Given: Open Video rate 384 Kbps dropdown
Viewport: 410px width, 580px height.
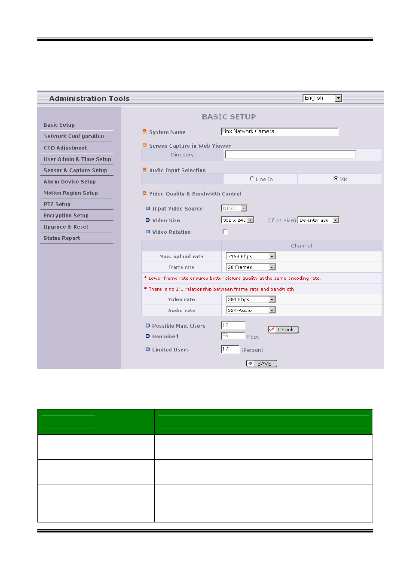Looking at the screenshot, I should tap(251, 299).
